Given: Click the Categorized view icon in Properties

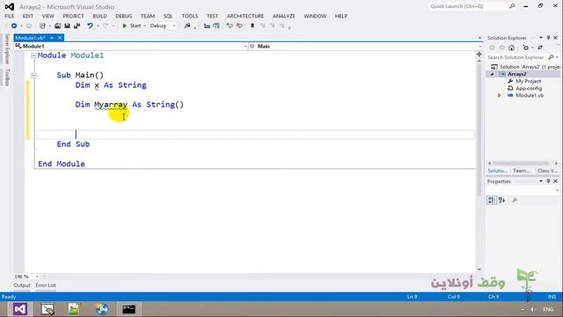Looking at the screenshot, I should pyautogui.click(x=492, y=200).
